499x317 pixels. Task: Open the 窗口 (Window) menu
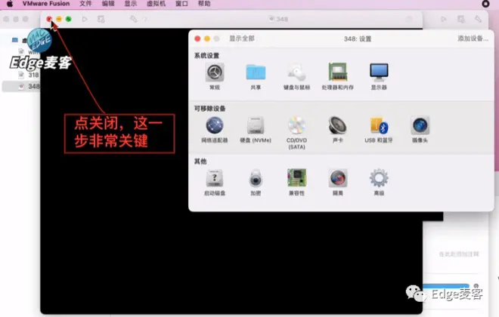pos(181,4)
